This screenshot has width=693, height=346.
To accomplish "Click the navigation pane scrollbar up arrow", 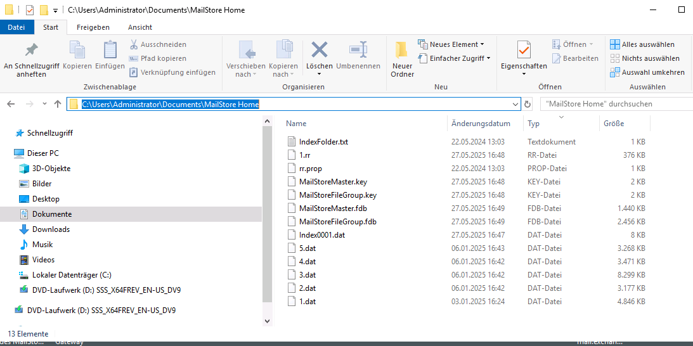I will pos(267,120).
